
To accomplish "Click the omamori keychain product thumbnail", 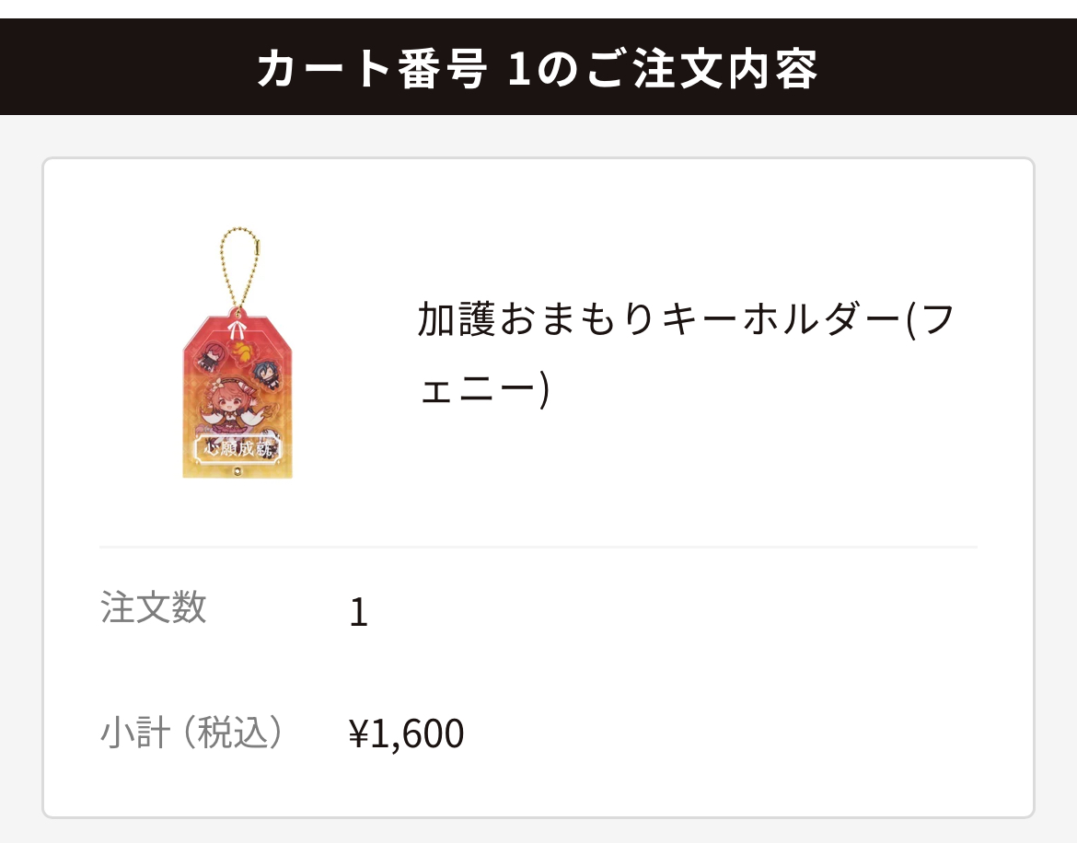I will tap(237, 368).
